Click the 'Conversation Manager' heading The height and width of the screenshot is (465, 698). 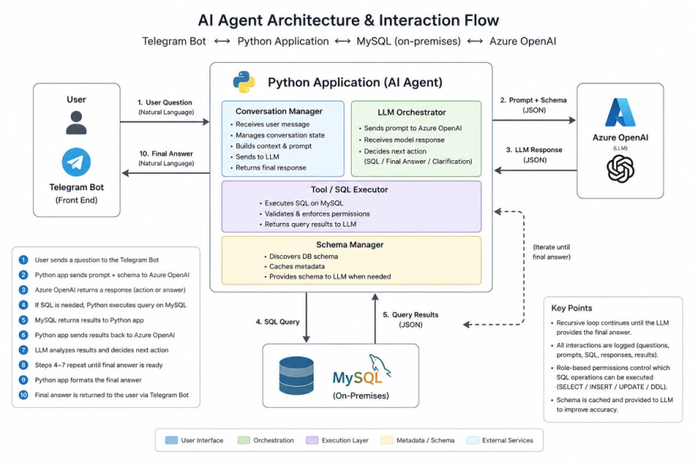[x=279, y=111]
